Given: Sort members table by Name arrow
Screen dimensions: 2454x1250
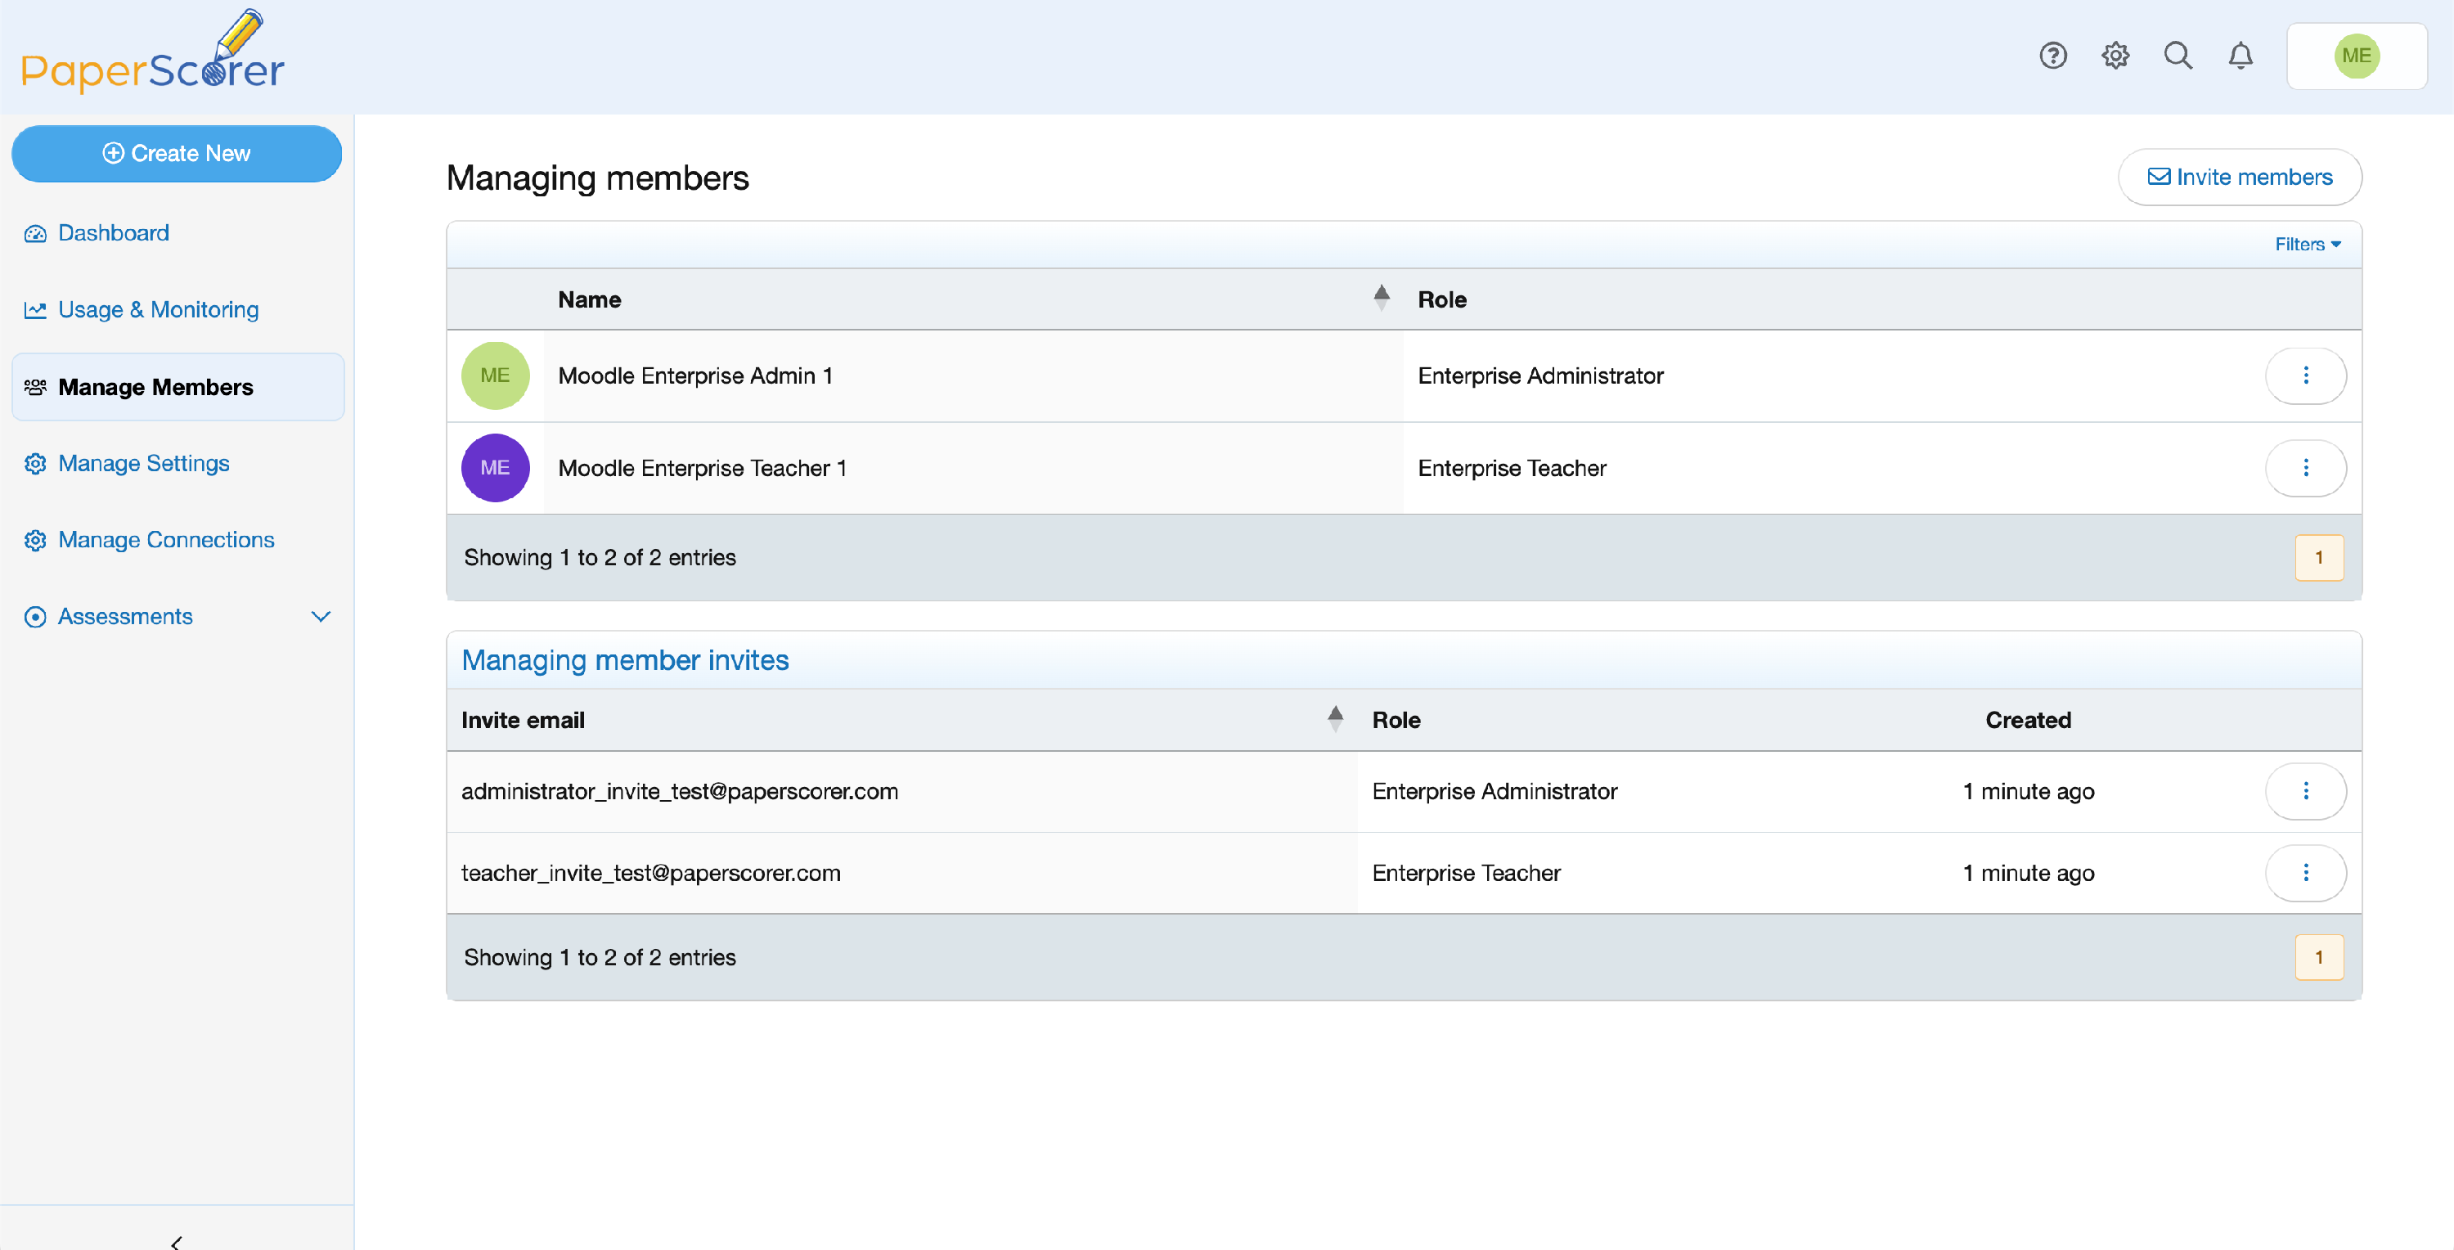Looking at the screenshot, I should click(x=1382, y=299).
